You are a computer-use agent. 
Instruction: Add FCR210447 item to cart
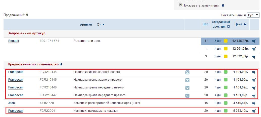pos(254,95)
